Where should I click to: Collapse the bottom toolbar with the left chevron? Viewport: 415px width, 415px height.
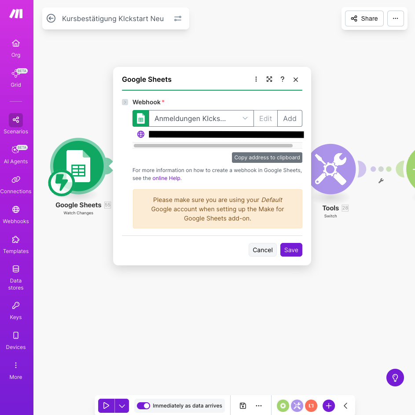[x=345, y=406]
